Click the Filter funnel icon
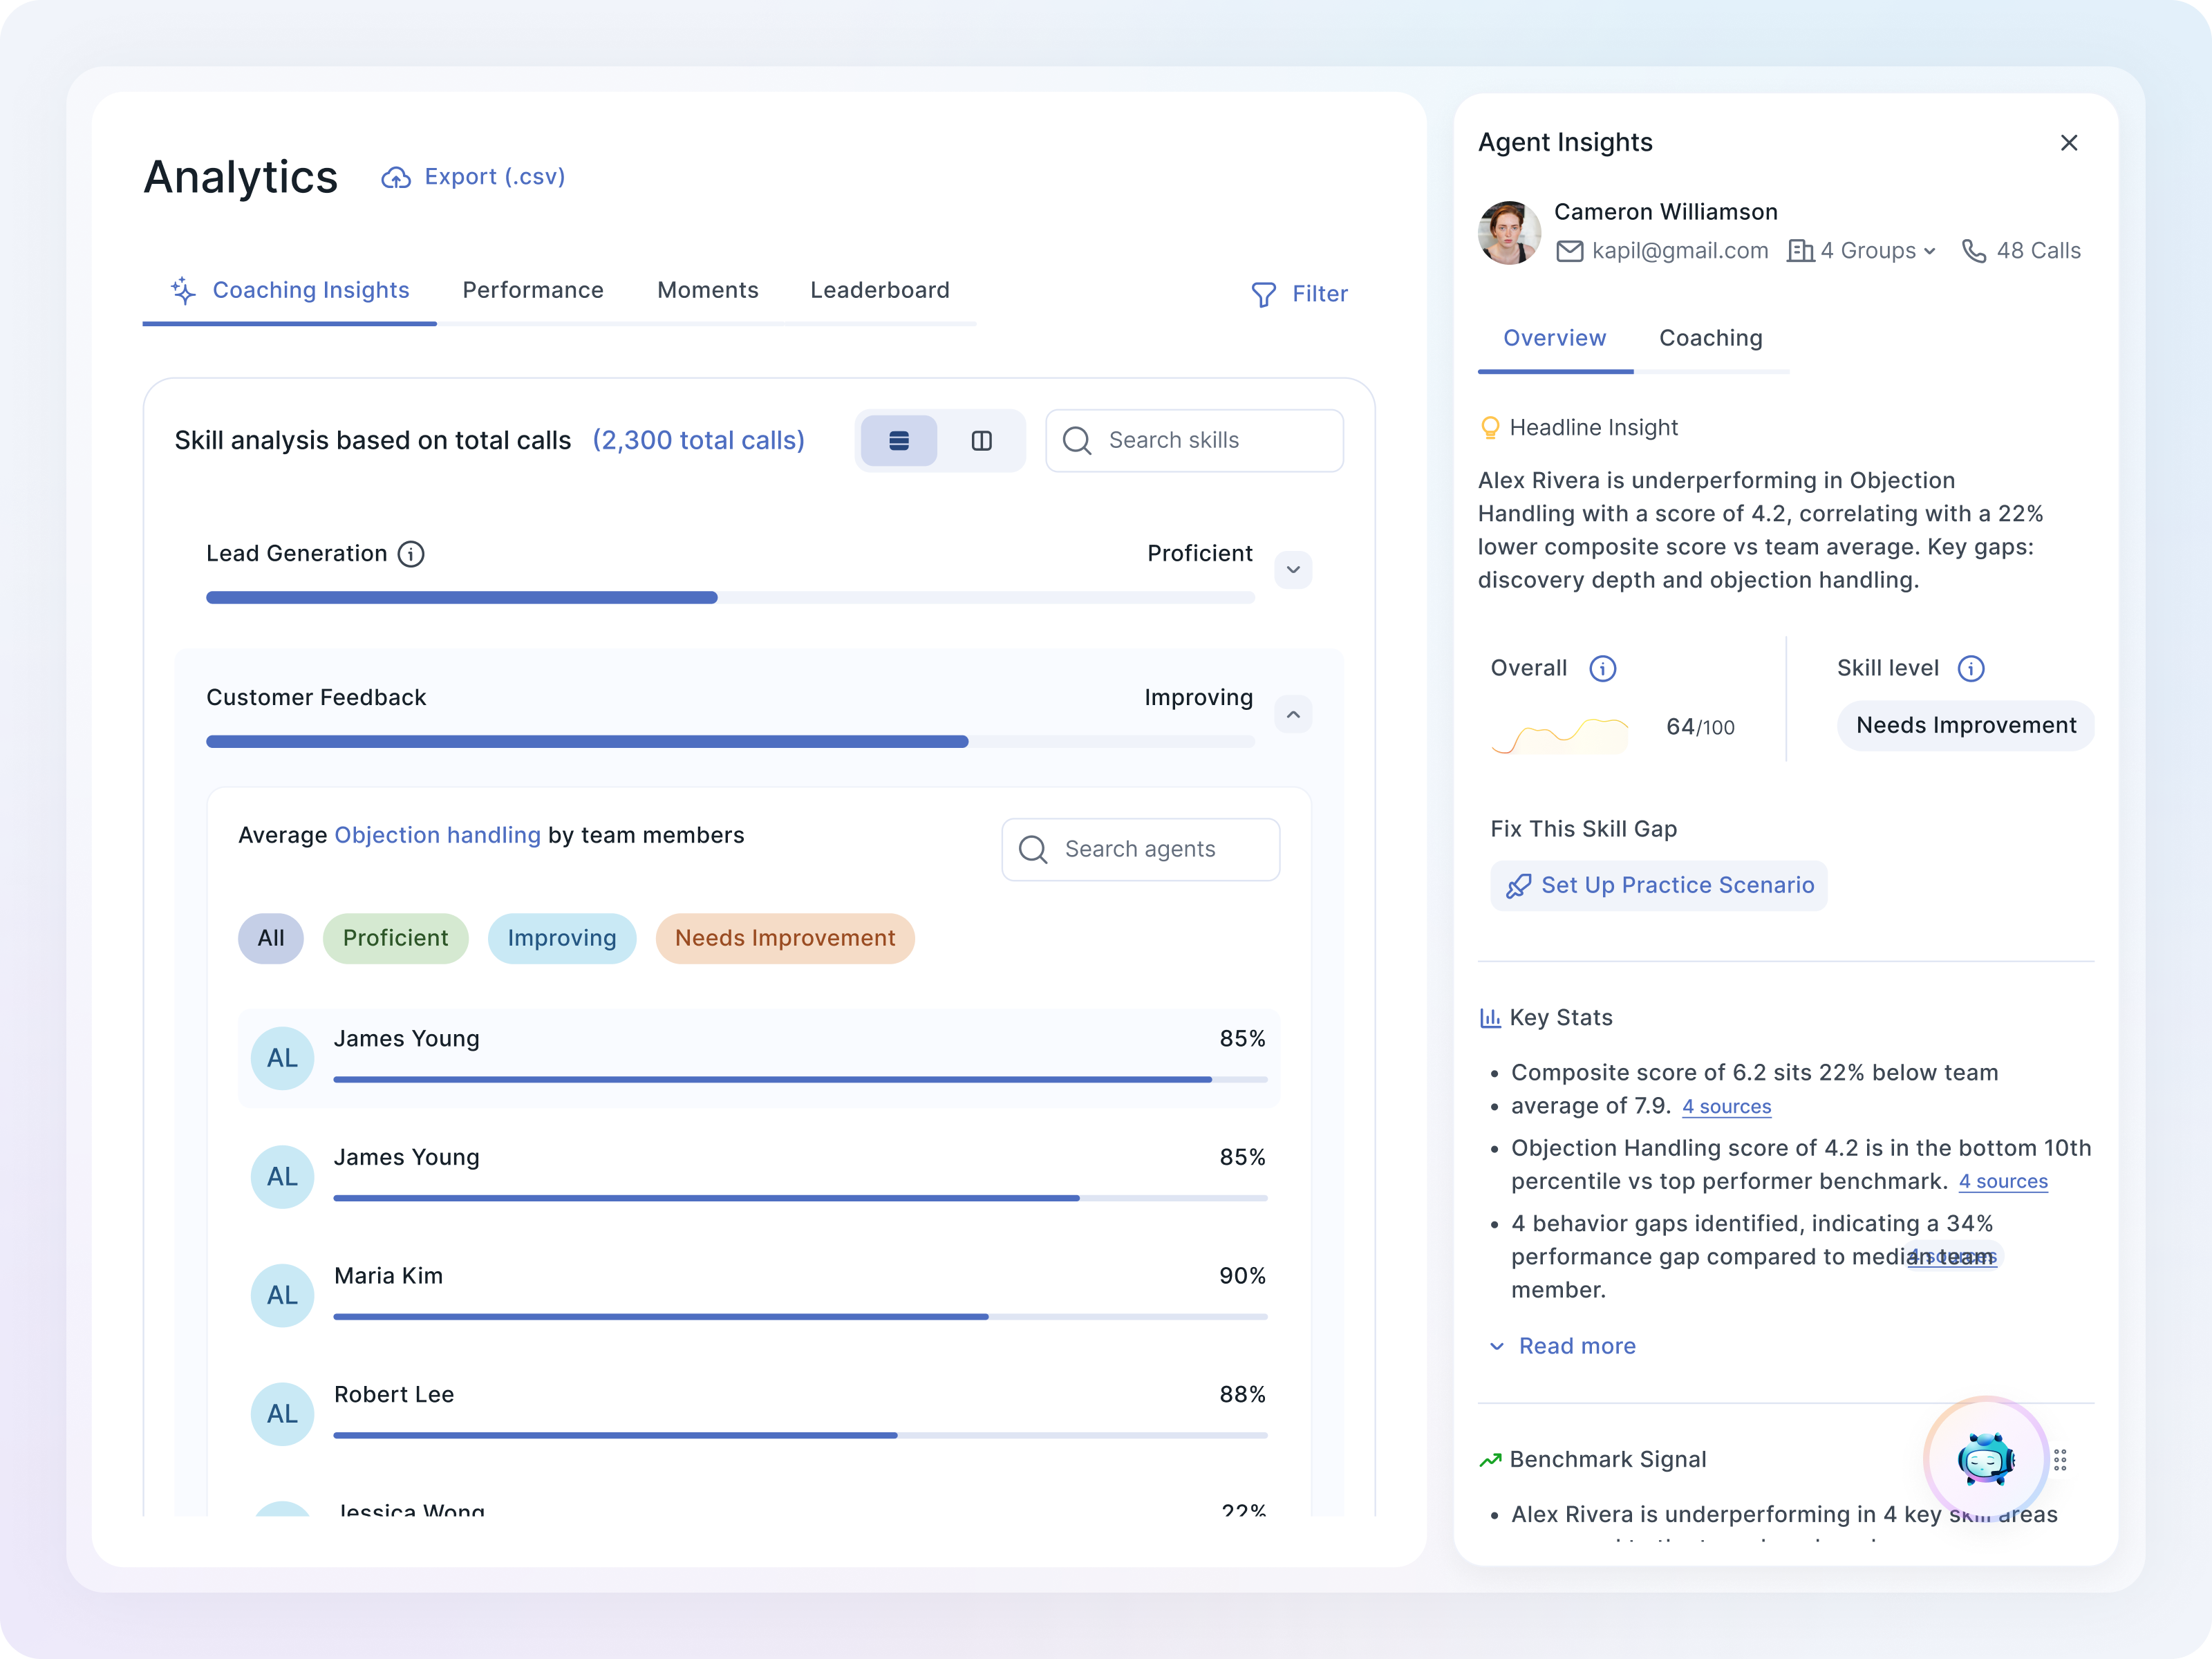 (x=1263, y=294)
